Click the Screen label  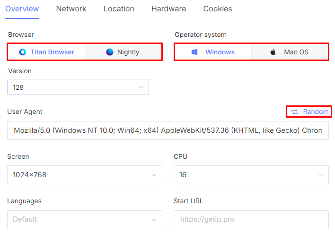point(18,156)
